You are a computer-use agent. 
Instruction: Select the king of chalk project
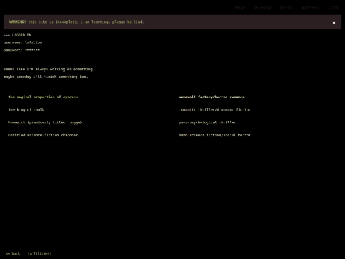(x=26, y=110)
